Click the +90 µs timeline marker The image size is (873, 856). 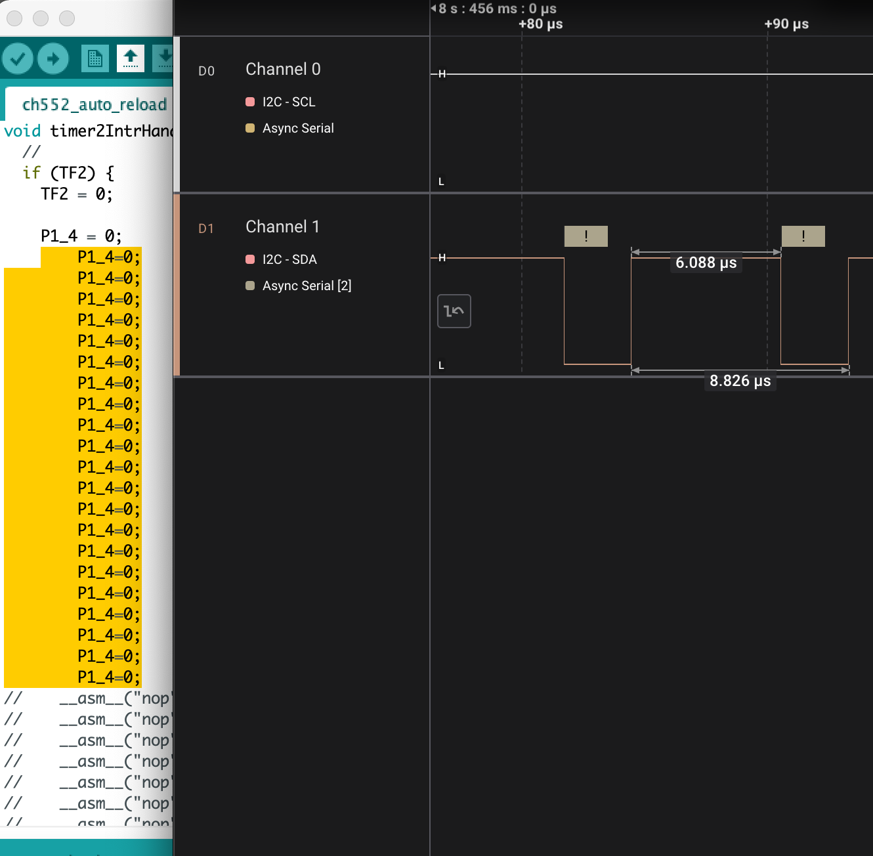coord(786,24)
